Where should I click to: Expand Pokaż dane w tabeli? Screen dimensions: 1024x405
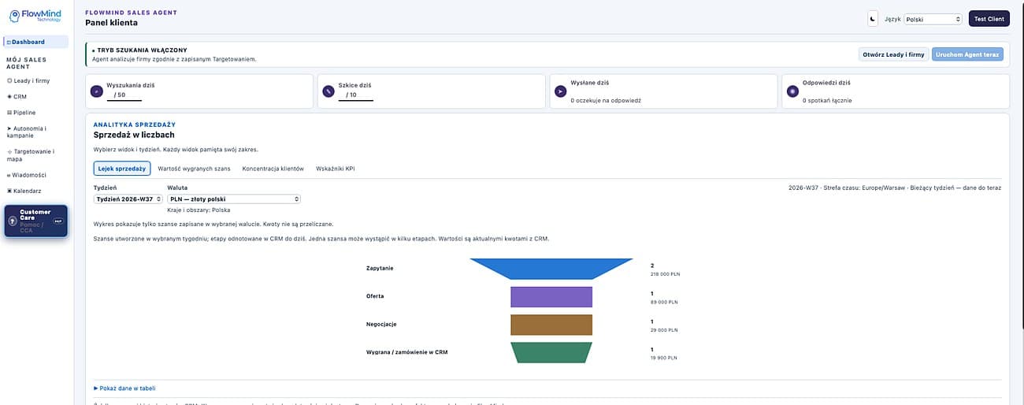click(124, 388)
